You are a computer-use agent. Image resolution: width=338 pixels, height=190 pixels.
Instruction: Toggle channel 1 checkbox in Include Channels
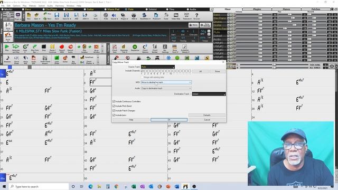point(142,71)
